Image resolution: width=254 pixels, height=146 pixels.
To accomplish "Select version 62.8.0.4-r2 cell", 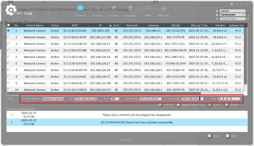I will tap(220, 31).
